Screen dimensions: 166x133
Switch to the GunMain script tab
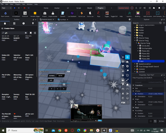point(63,20)
